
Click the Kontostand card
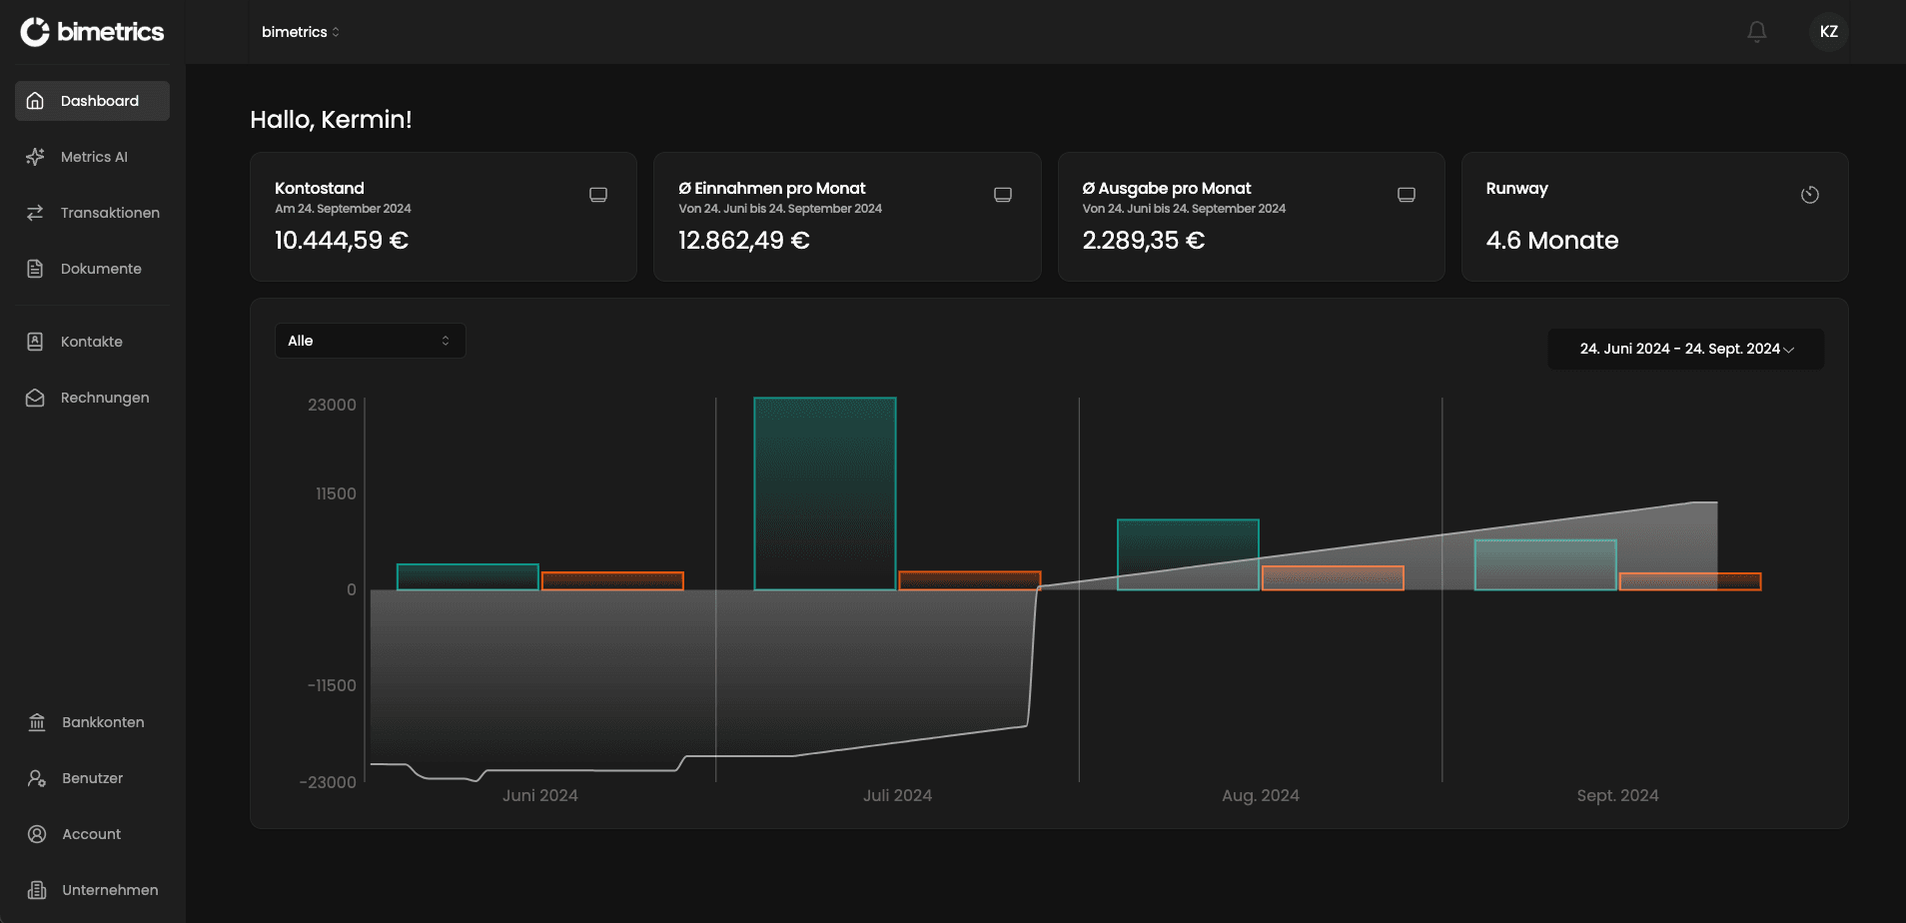[444, 217]
